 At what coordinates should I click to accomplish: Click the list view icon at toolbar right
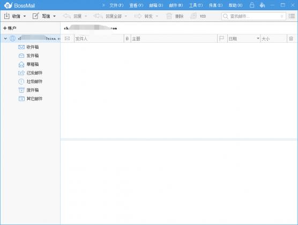(292, 16)
